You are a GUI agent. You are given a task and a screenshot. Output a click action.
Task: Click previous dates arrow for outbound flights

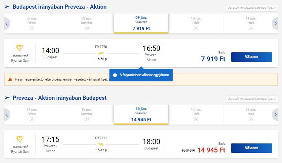pos(7,23)
